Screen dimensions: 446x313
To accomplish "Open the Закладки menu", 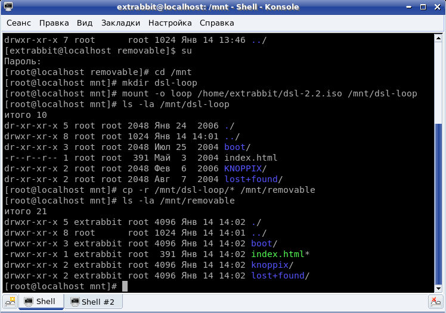I will coord(120,23).
